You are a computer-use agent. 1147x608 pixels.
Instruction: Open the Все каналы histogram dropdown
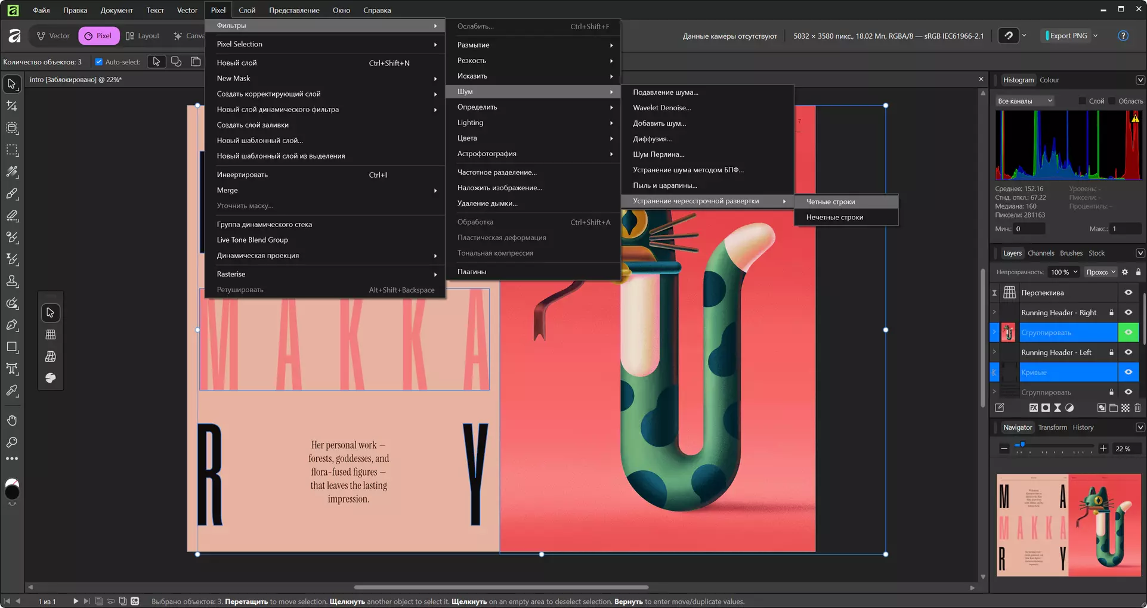point(1025,101)
